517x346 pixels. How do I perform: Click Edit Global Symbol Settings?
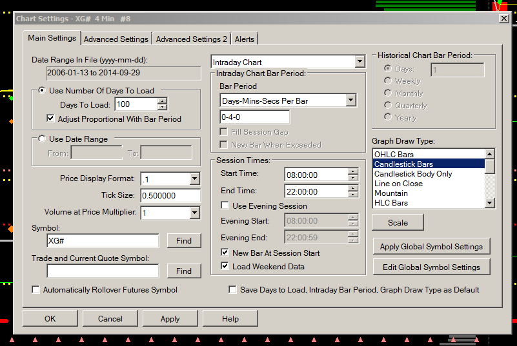tap(431, 267)
